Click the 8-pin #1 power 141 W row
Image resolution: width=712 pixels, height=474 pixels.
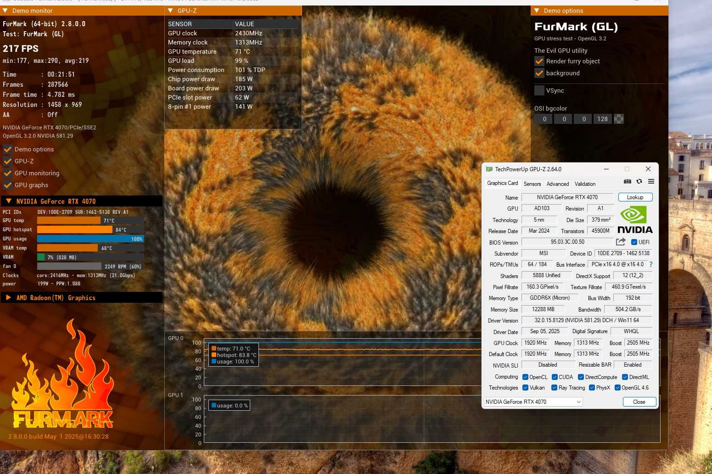pos(233,107)
